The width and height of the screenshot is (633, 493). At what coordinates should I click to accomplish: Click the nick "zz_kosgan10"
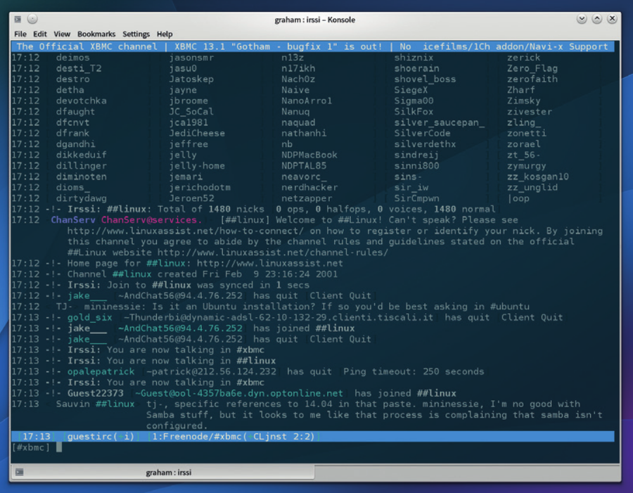pyautogui.click(x=538, y=177)
